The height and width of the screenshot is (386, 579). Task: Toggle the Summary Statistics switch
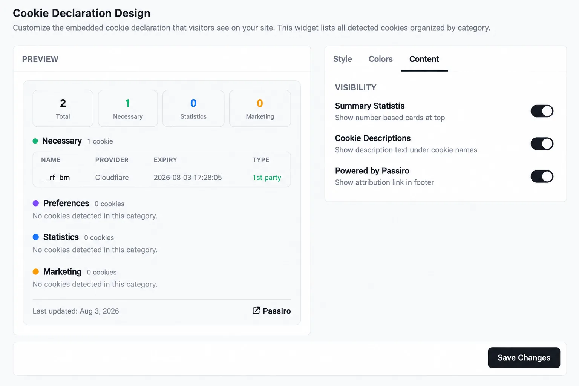(542, 111)
